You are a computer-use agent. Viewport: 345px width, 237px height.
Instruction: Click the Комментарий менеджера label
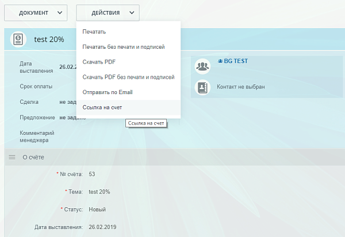(x=37, y=137)
